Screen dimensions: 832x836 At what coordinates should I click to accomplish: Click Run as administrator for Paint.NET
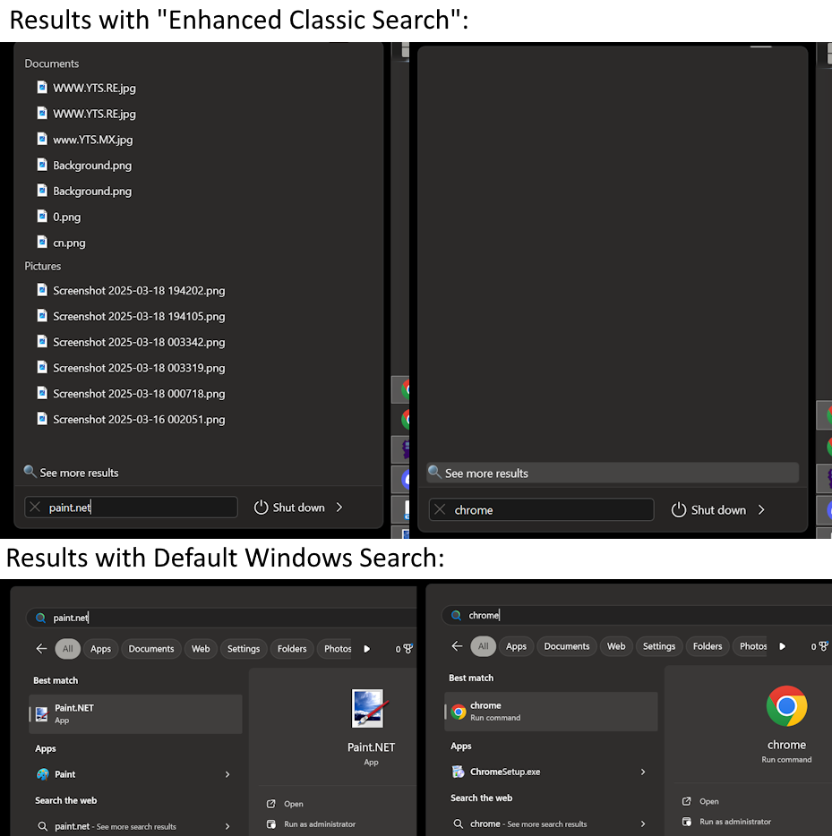[x=320, y=823]
